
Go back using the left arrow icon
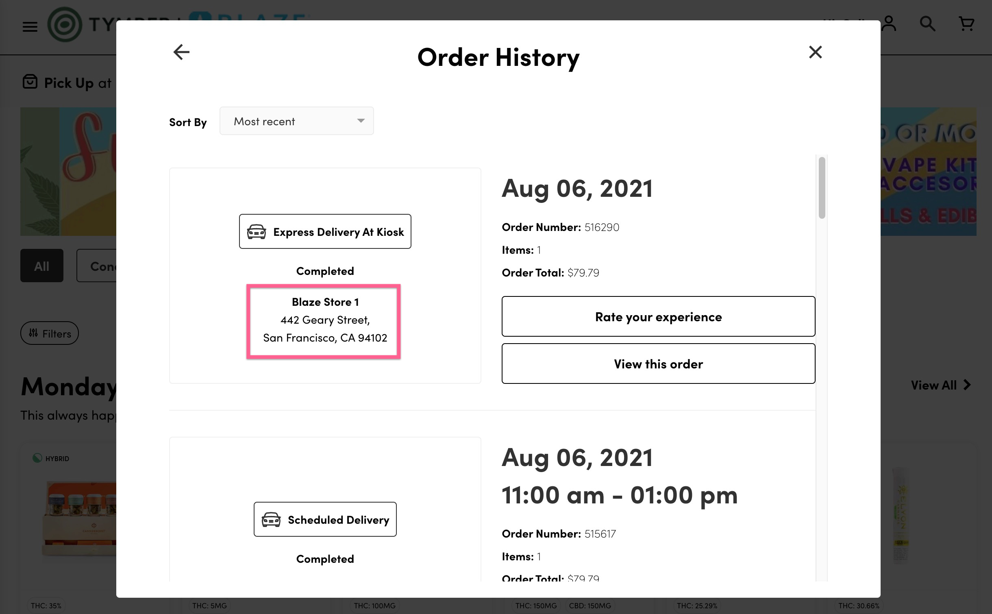point(181,52)
